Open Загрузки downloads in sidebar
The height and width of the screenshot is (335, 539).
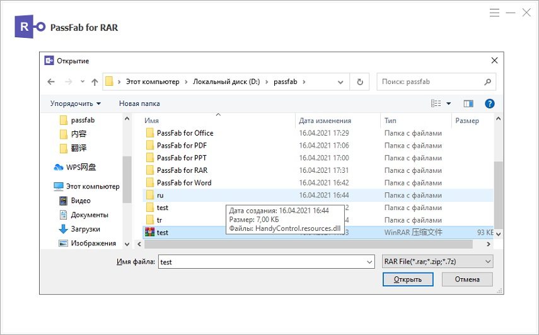79,229
